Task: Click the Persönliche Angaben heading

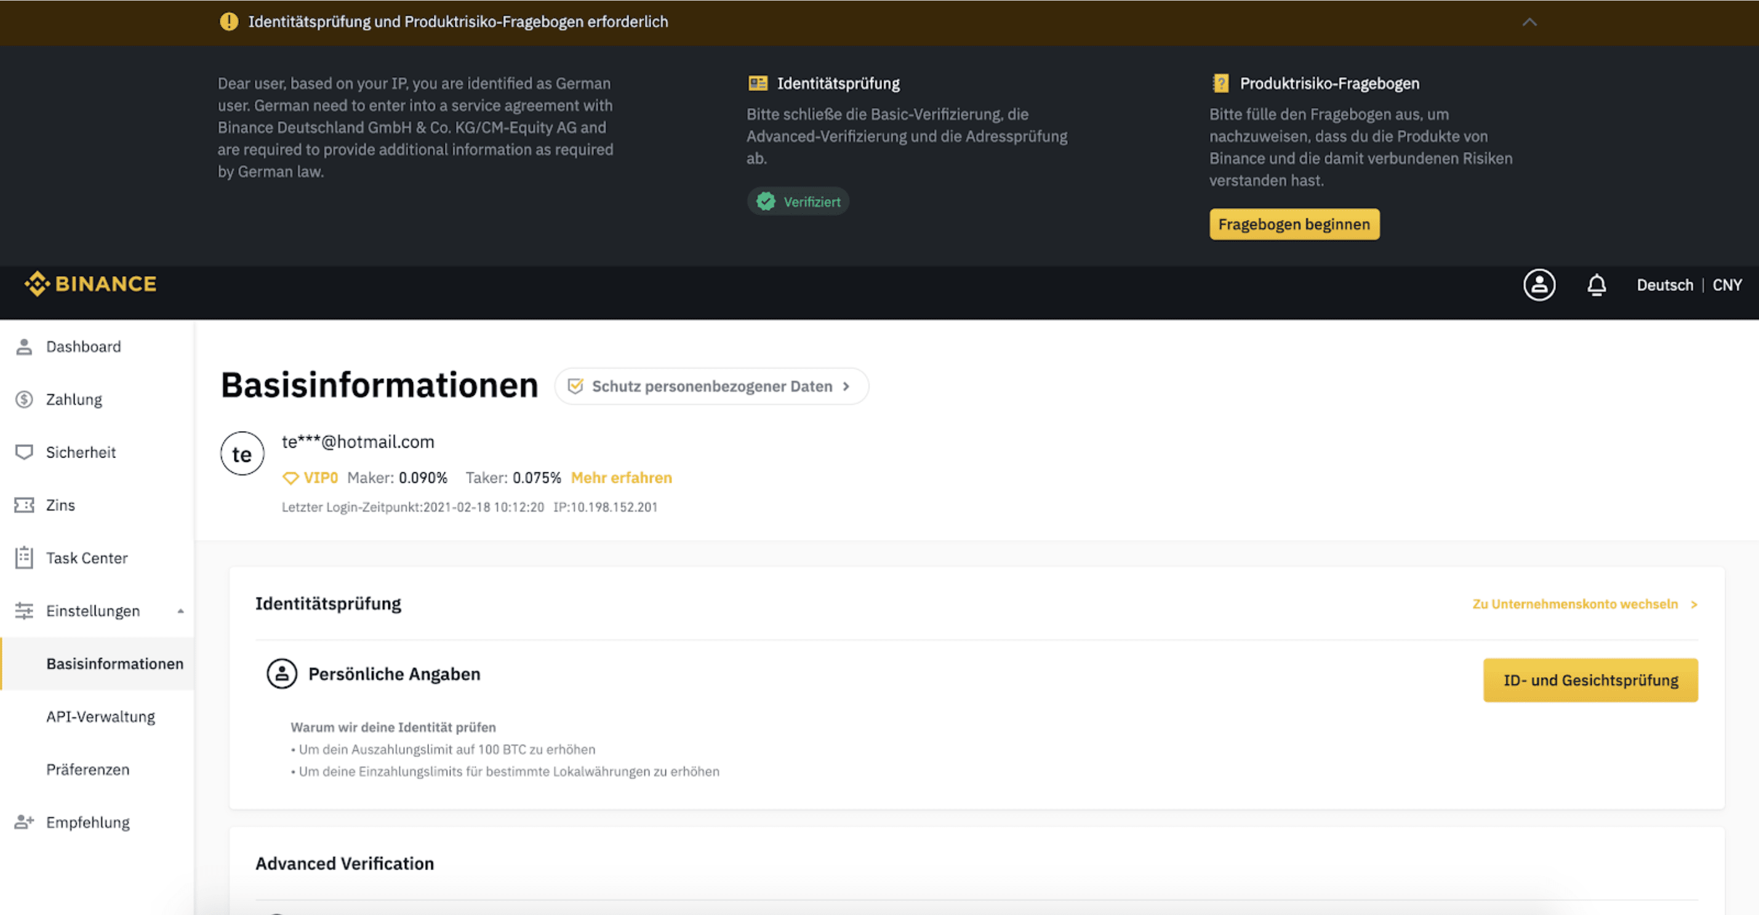Action: point(394,674)
